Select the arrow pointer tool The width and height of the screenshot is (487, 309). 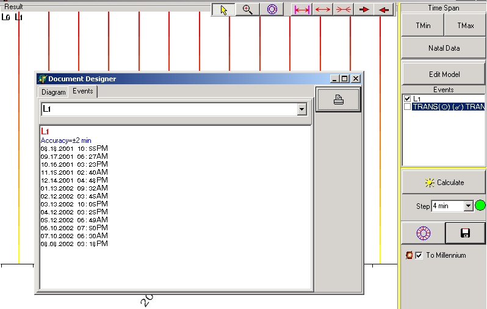pyautogui.click(x=223, y=10)
